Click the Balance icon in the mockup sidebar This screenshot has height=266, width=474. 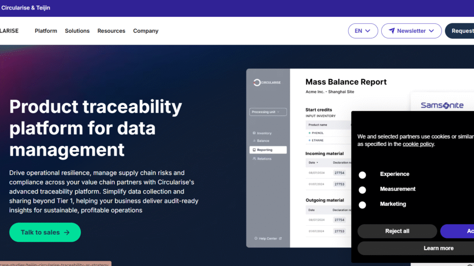(x=254, y=141)
